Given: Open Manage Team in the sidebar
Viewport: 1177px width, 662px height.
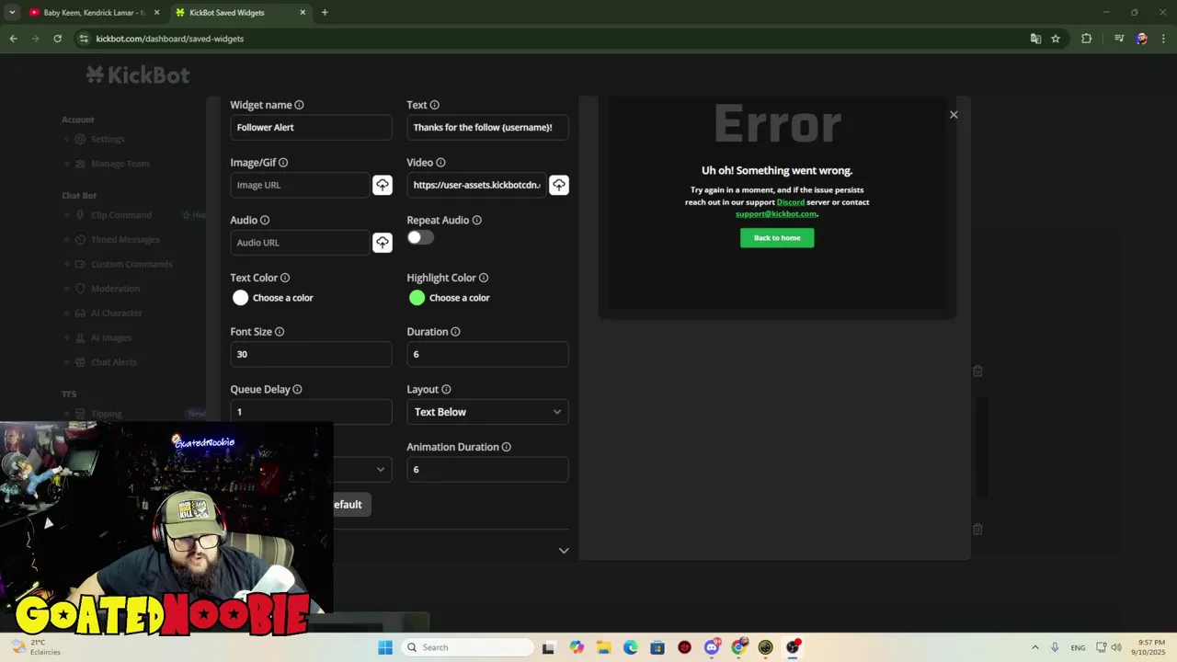Looking at the screenshot, I should [120, 164].
